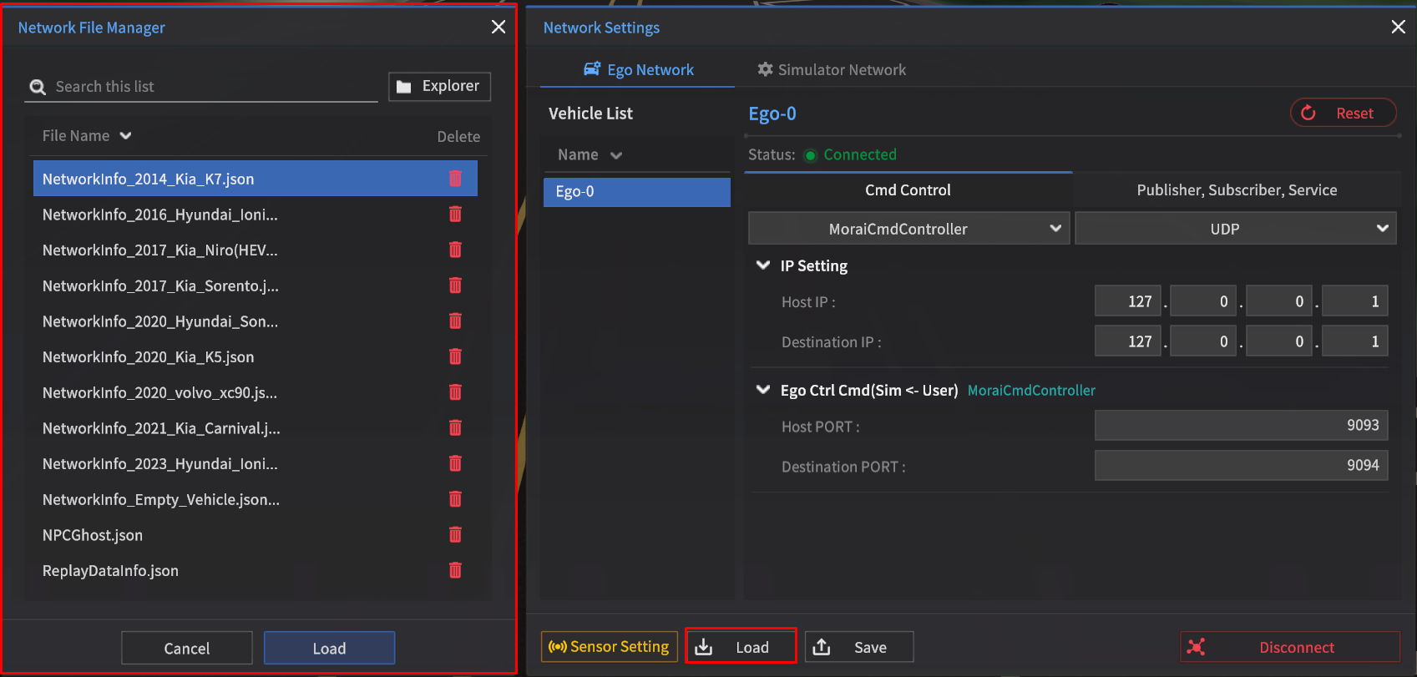This screenshot has width=1417, height=677.
Task: Switch to Simulator Network tab
Action: click(832, 70)
